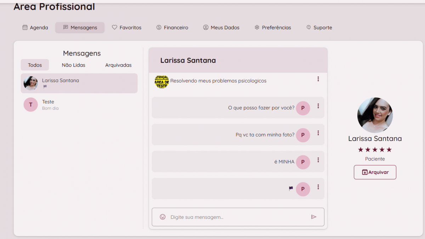This screenshot has width=425, height=239.
Task: Click Teste contact avatar with letter T
Action: [30, 105]
